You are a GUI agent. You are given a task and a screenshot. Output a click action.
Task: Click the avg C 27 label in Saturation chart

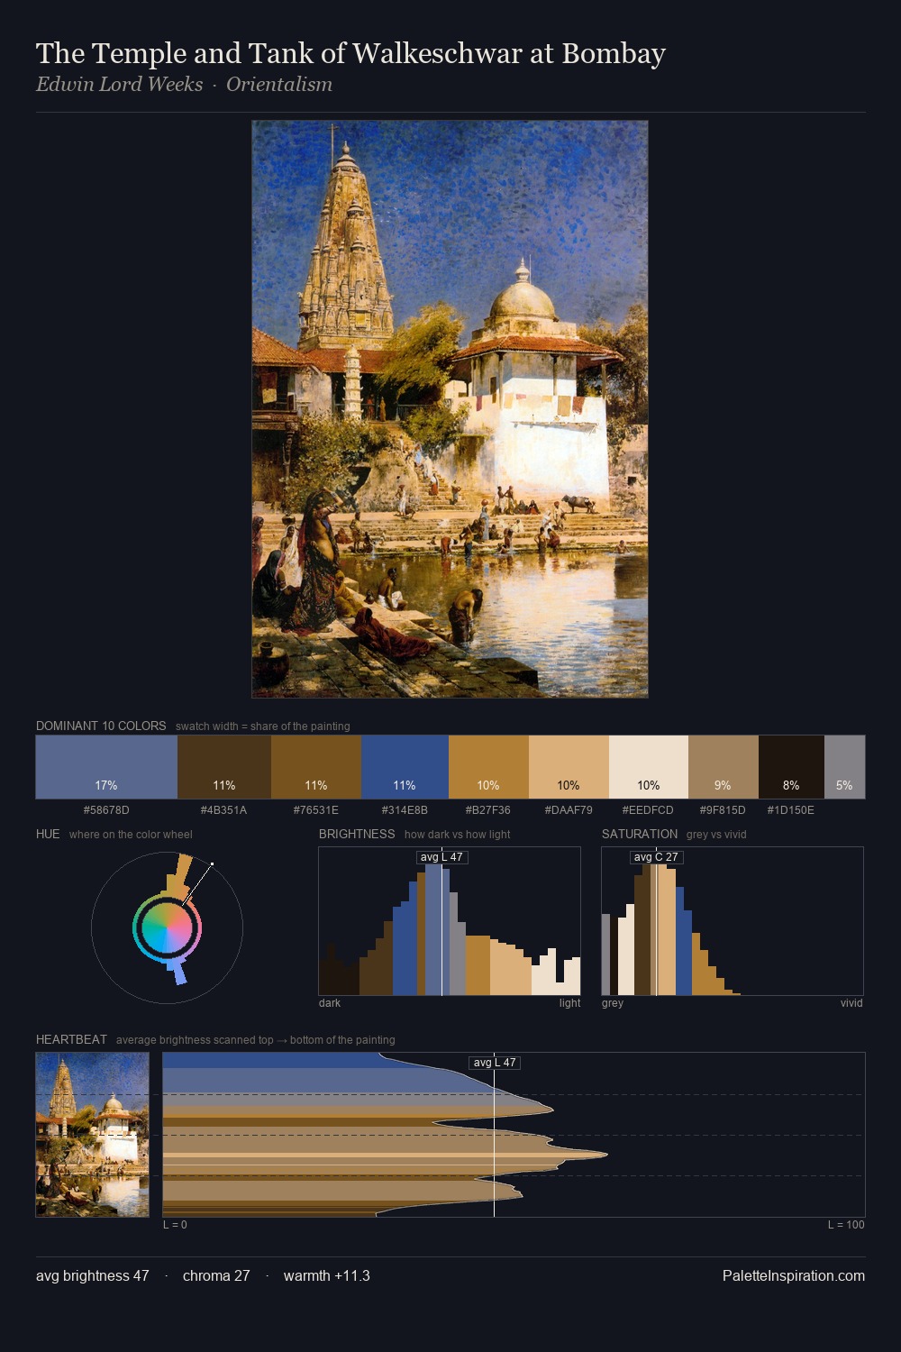[x=656, y=857]
